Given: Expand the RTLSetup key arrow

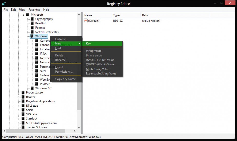Looking at the screenshot, I should (x=19, y=106).
